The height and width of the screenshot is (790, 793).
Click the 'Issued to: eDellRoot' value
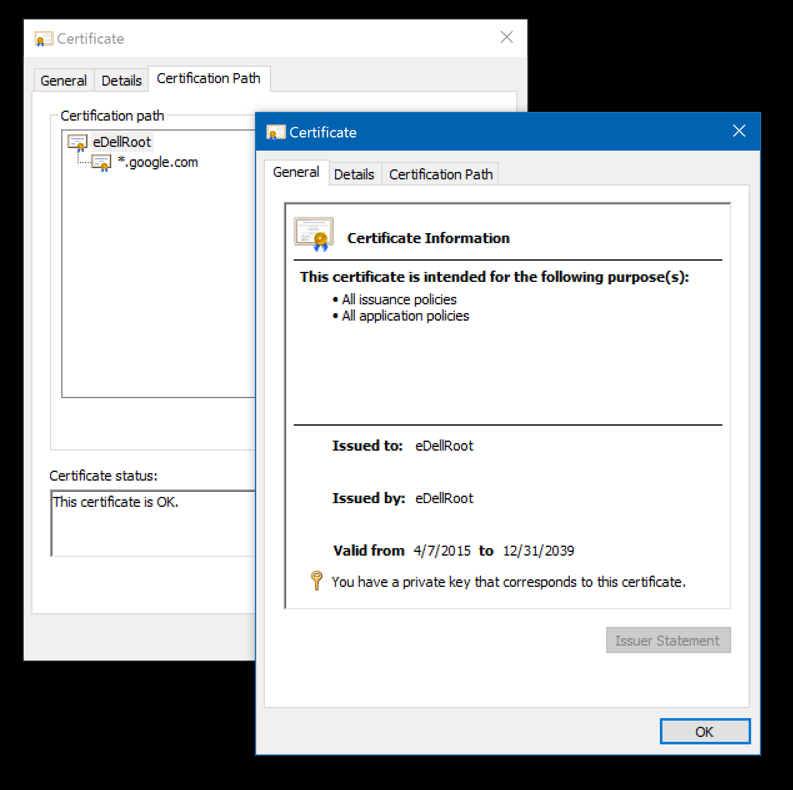pyautogui.click(x=444, y=446)
